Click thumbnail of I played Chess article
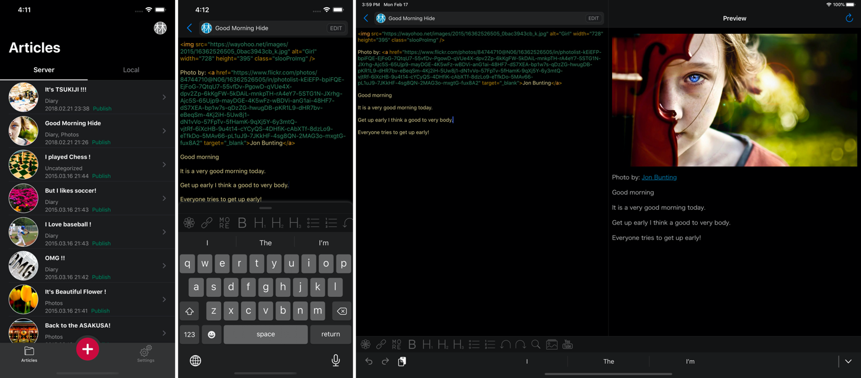The image size is (861, 378). click(24, 165)
